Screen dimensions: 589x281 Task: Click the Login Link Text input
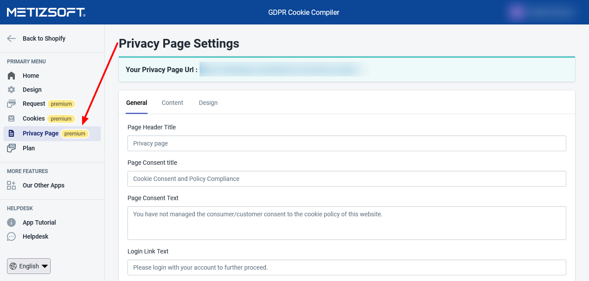[347, 267]
